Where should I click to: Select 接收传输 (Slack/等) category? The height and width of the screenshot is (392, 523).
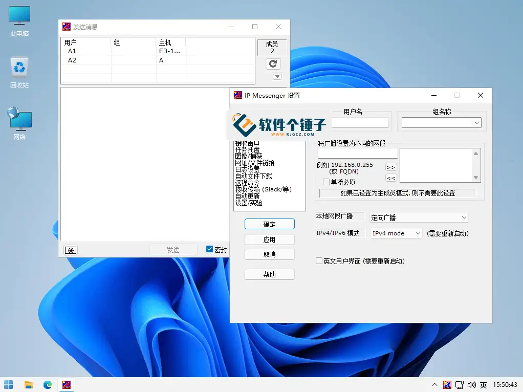click(x=263, y=189)
